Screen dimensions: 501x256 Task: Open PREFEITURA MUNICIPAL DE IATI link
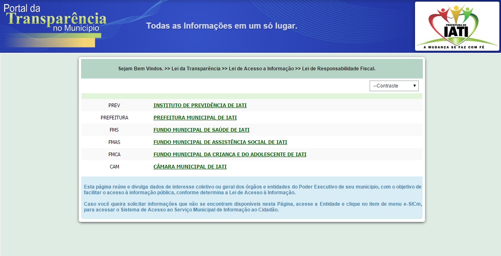pos(195,118)
